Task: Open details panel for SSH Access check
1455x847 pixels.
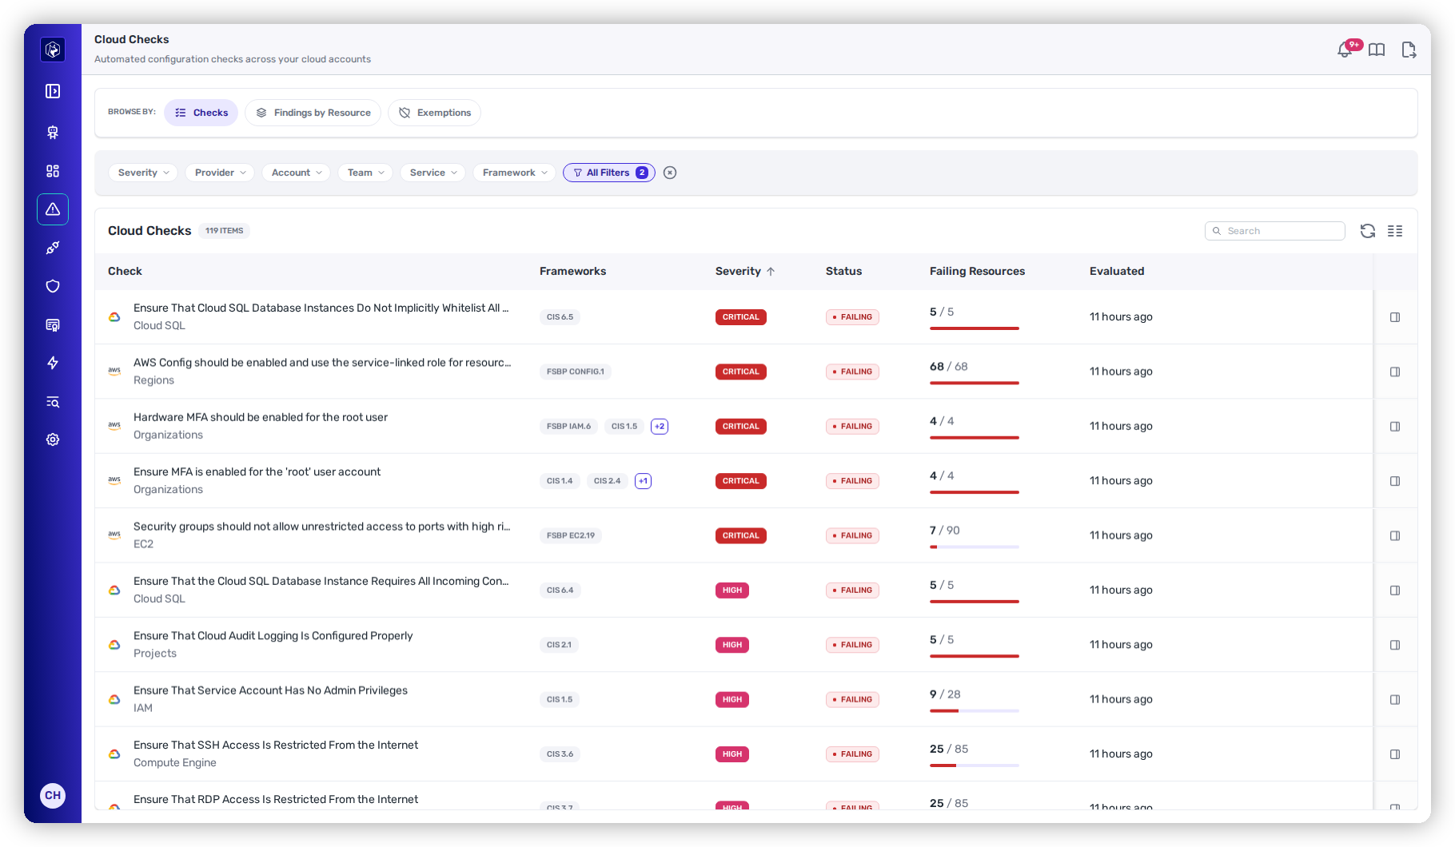Action: point(1395,754)
